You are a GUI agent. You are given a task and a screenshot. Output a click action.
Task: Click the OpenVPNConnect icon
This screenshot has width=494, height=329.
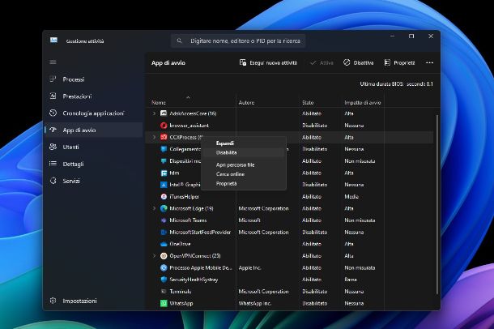tap(164, 256)
